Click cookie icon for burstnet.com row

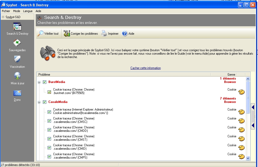click(x=241, y=92)
